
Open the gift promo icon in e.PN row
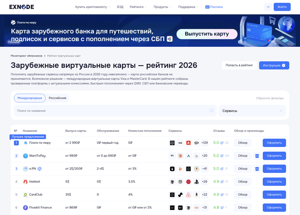tap(257, 169)
